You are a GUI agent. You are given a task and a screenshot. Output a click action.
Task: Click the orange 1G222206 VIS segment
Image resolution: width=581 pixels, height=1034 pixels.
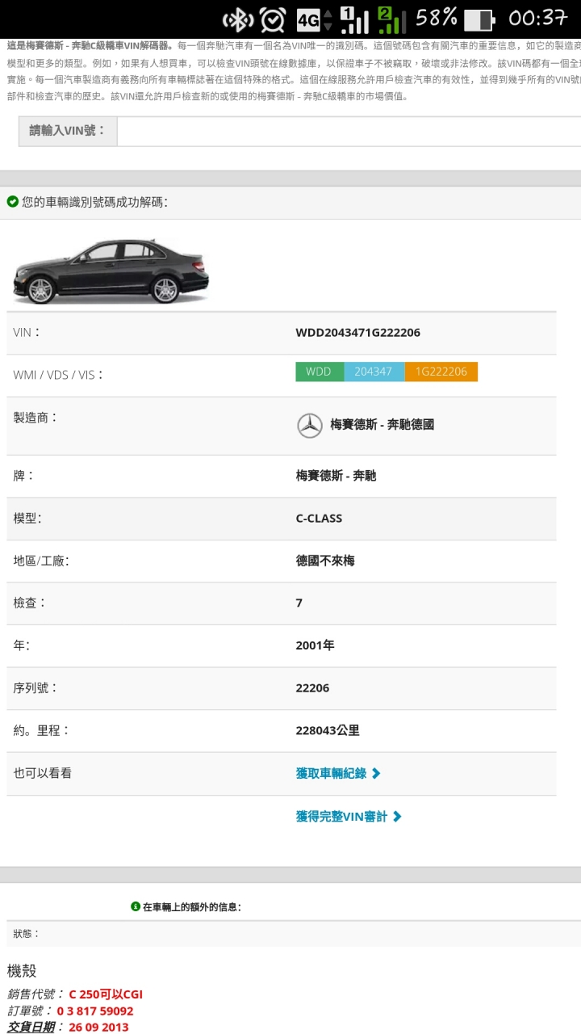click(x=441, y=372)
